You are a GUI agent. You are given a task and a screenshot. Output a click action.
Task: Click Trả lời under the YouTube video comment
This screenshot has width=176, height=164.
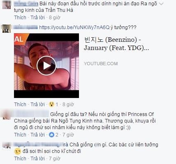(37, 105)
